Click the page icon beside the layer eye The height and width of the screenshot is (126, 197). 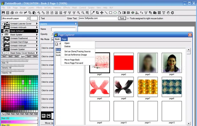[48, 116]
